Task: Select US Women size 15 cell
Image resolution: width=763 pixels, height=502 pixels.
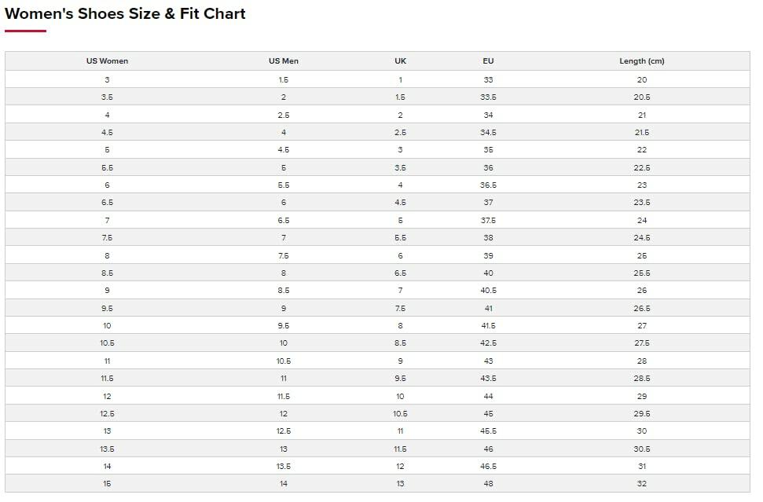Action: (107, 483)
